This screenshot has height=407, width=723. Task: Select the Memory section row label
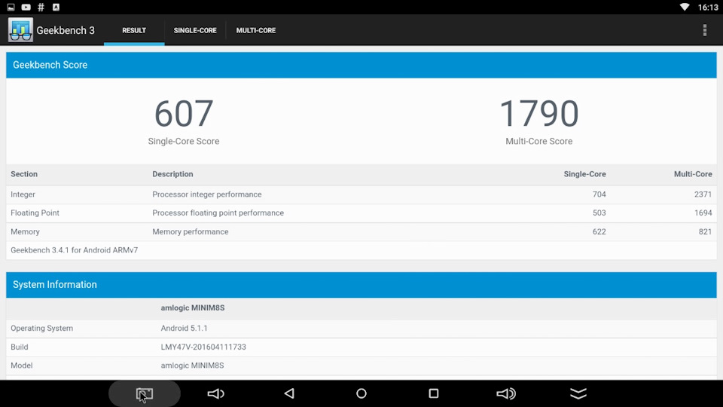(26, 231)
